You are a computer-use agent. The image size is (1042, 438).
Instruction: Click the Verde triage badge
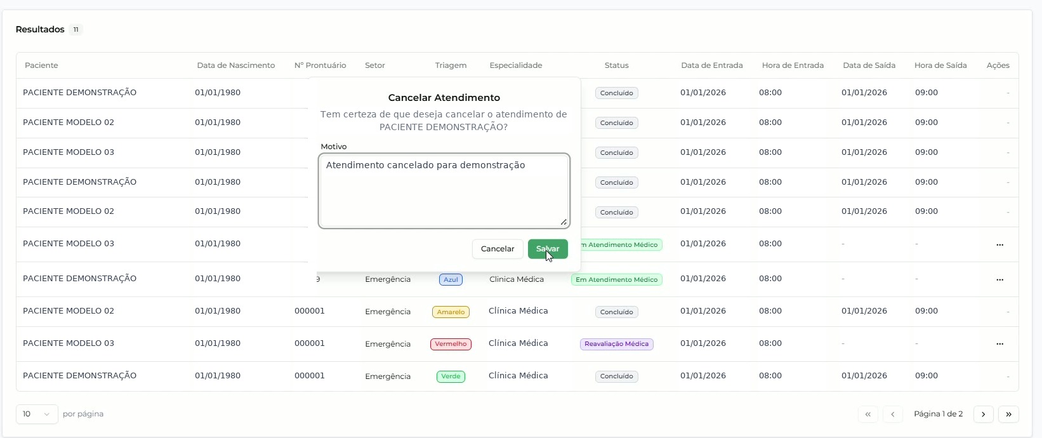coord(451,376)
